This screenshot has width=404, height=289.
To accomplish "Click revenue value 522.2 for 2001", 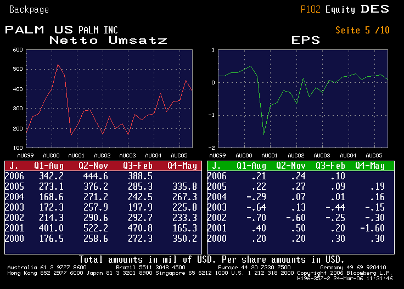I will tap(96, 228).
